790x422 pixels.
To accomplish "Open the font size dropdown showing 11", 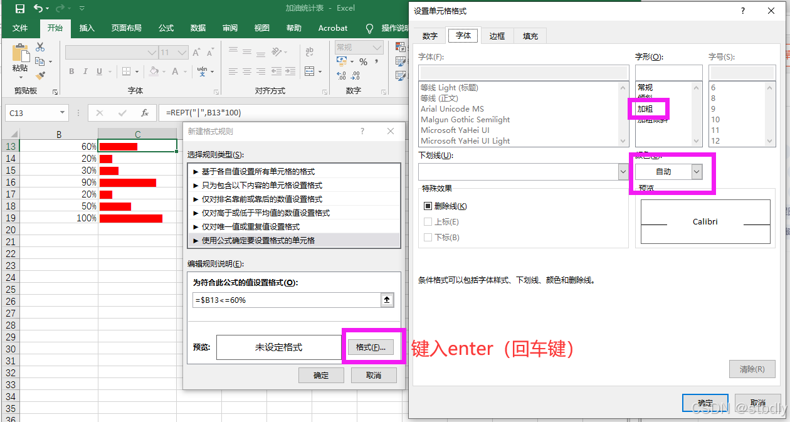I will pyautogui.click(x=182, y=53).
